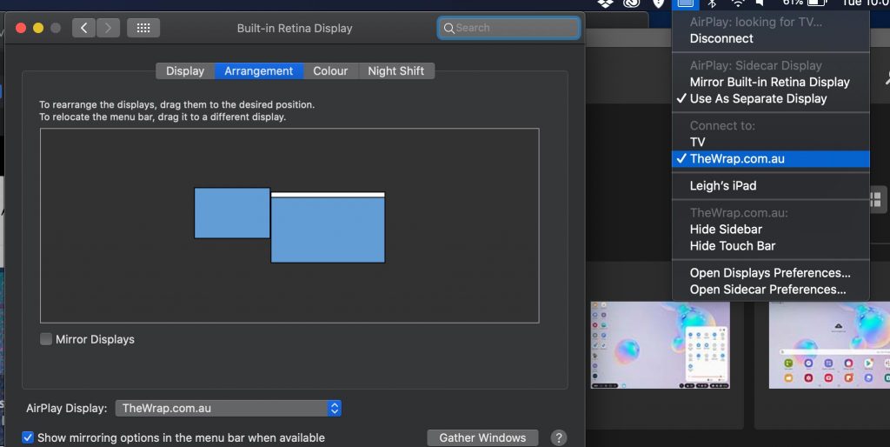The image size is (890, 447).
Task: Open Displays Preferences from menu
Action: tap(770, 272)
